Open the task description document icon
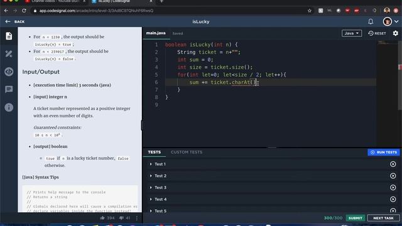The height and width of the screenshot is (226, 402). [x=9, y=36]
